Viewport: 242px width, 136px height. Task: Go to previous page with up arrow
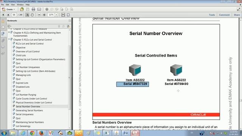click(x=3, y=15)
